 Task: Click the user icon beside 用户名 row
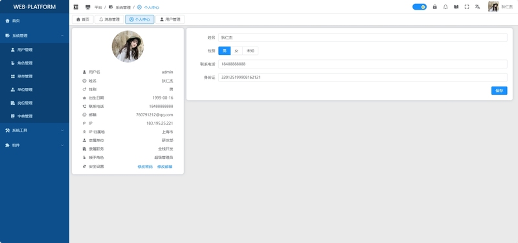84,72
